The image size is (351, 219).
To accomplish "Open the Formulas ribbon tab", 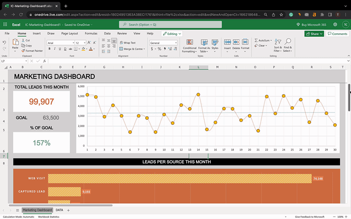I will pos(91,33).
